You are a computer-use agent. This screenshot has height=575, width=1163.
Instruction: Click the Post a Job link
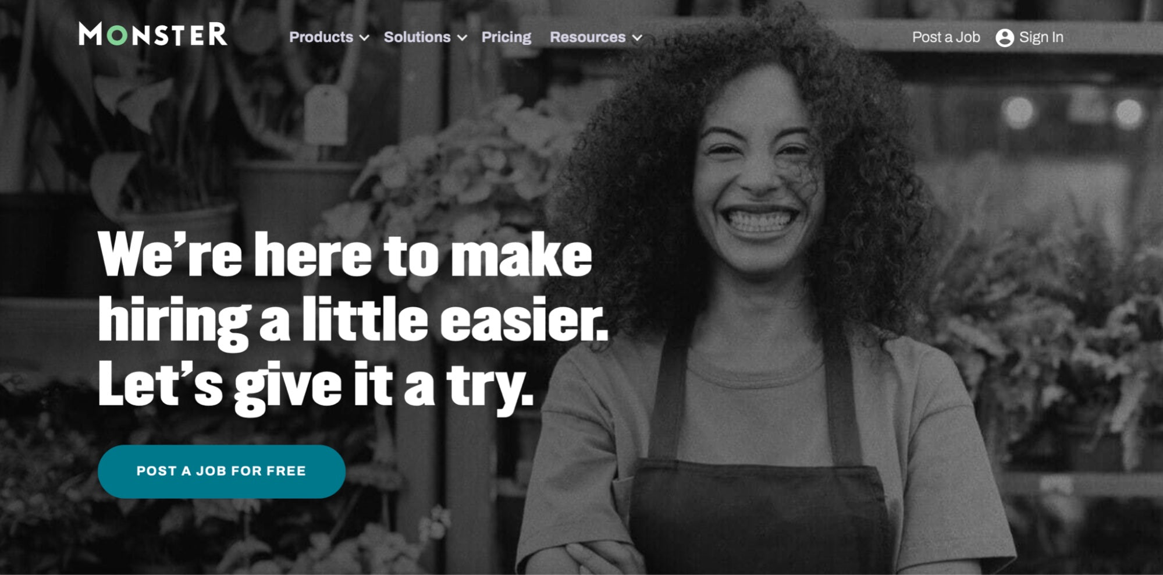click(946, 37)
